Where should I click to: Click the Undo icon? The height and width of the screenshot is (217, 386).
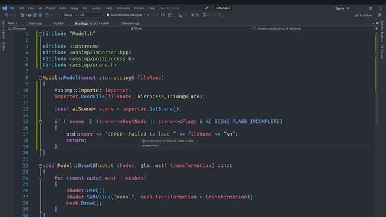coord(46,15)
